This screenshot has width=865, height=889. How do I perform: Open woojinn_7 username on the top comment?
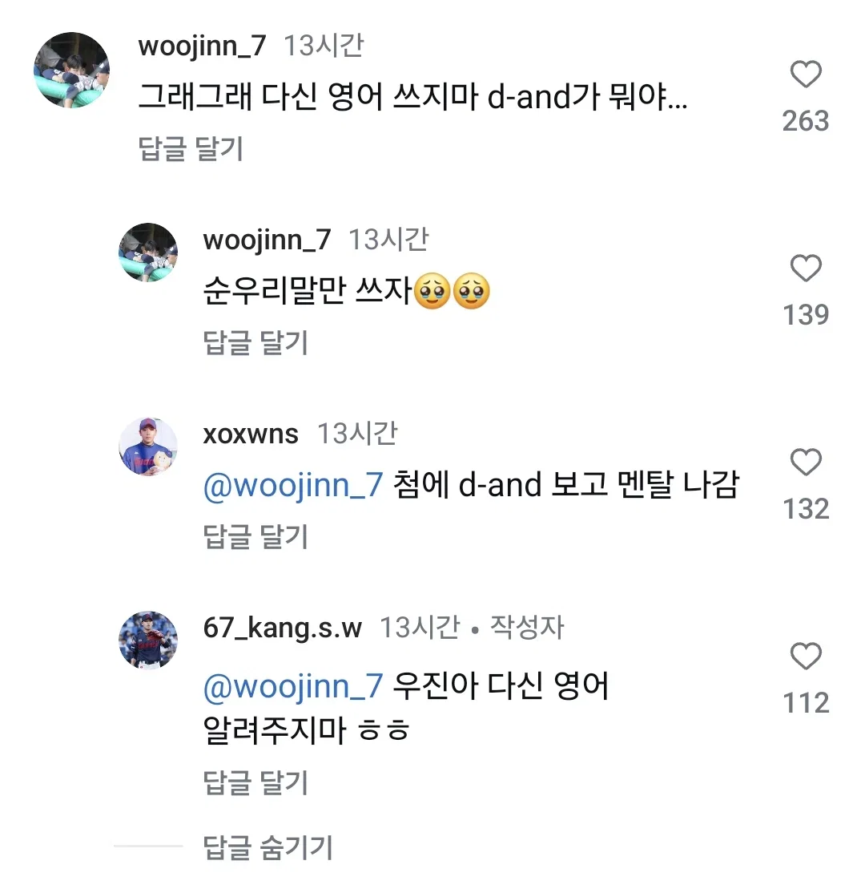point(202,46)
